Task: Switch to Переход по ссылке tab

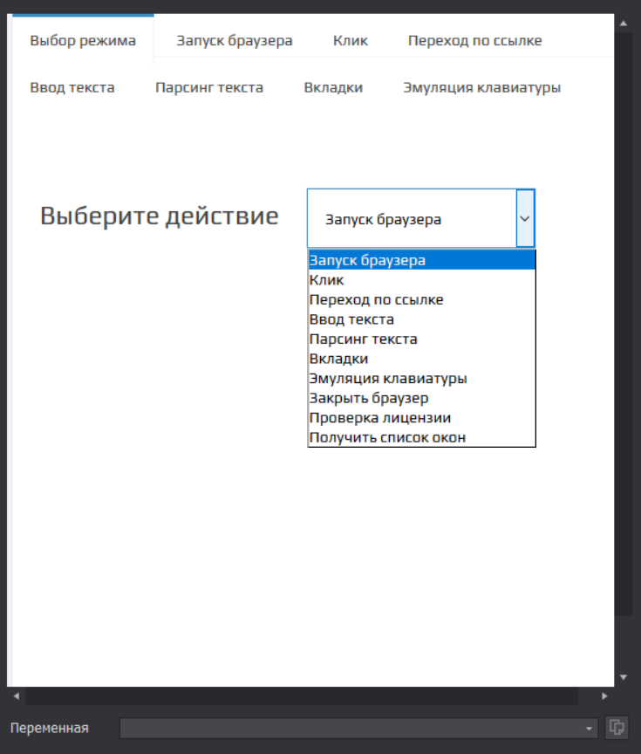Action: coord(474,40)
